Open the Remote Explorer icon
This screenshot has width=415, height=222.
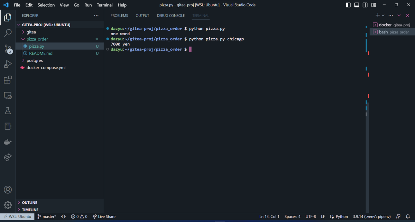click(x=8, y=96)
